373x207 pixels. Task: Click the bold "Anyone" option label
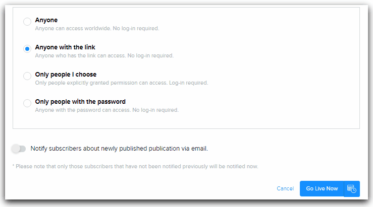point(46,20)
